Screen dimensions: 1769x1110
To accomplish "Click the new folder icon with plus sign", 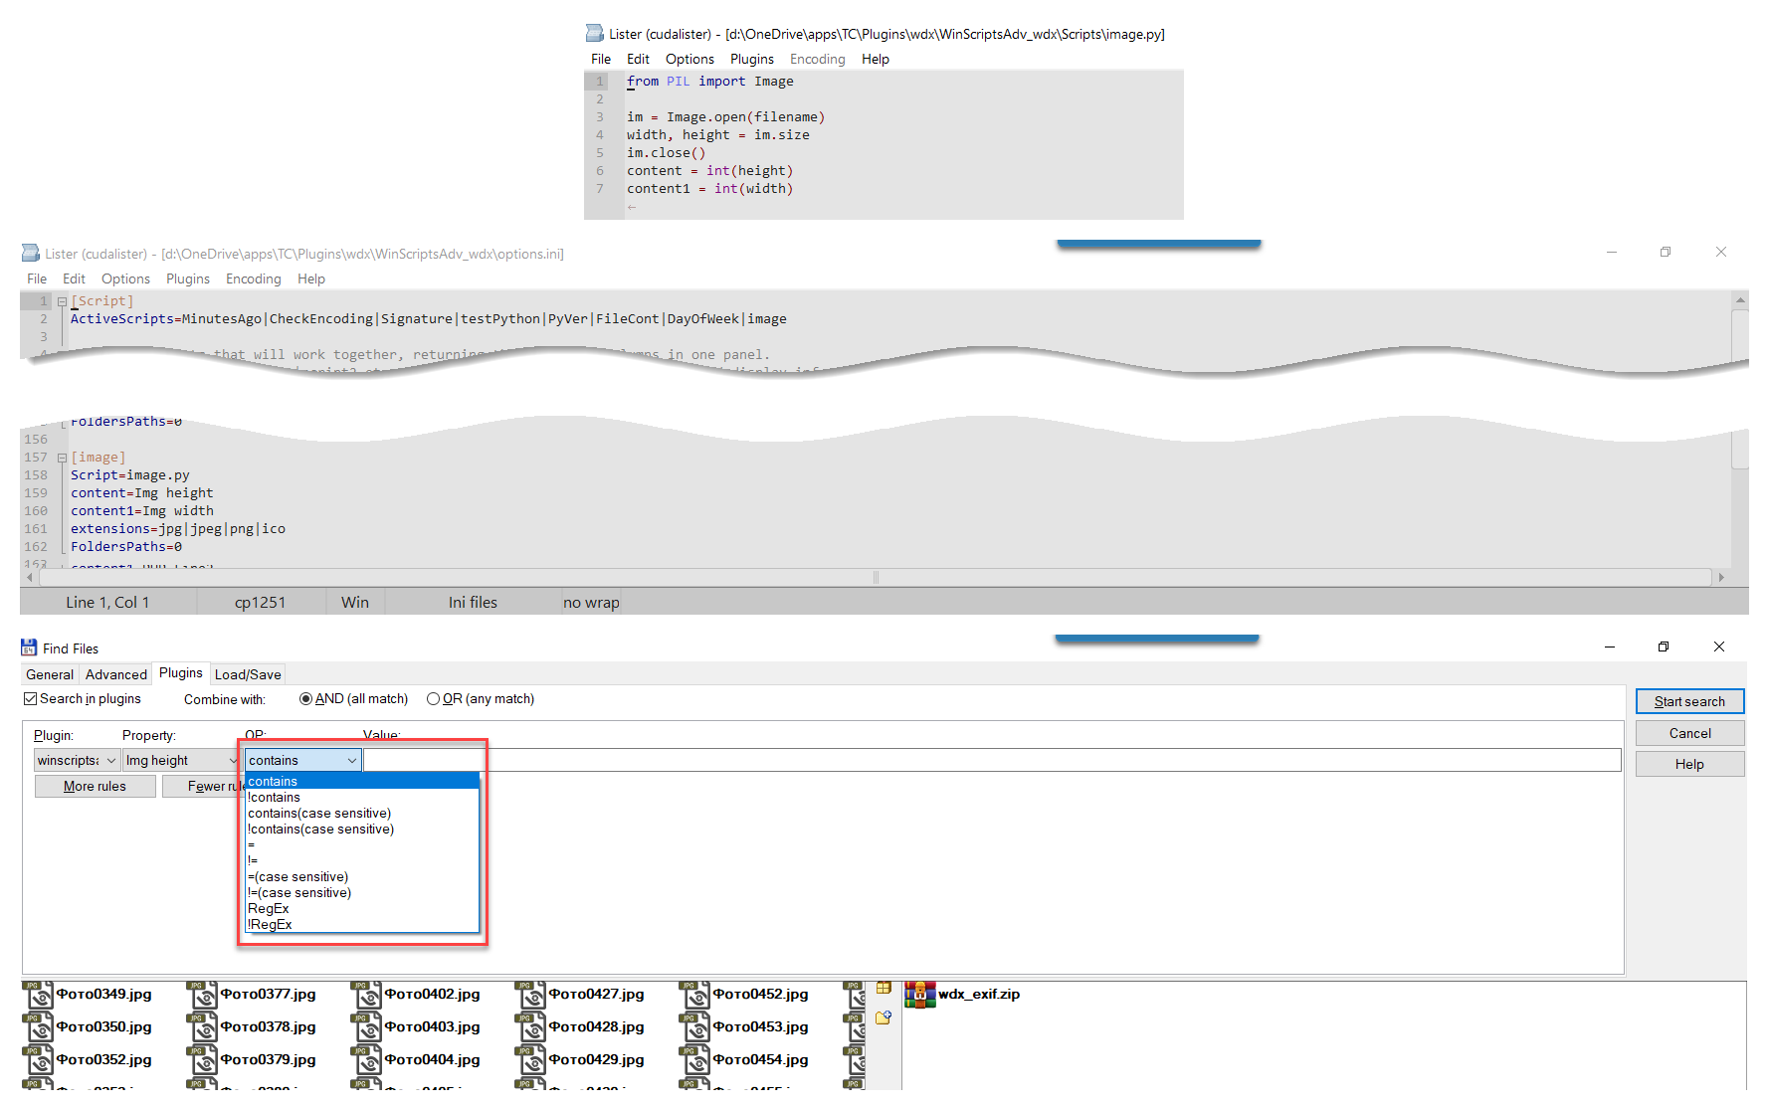I will click(884, 1017).
